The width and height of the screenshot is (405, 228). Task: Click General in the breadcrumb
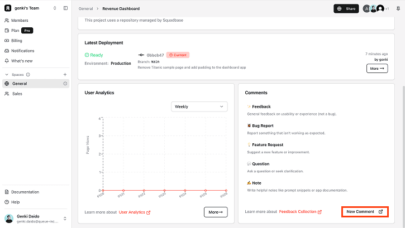(x=85, y=9)
